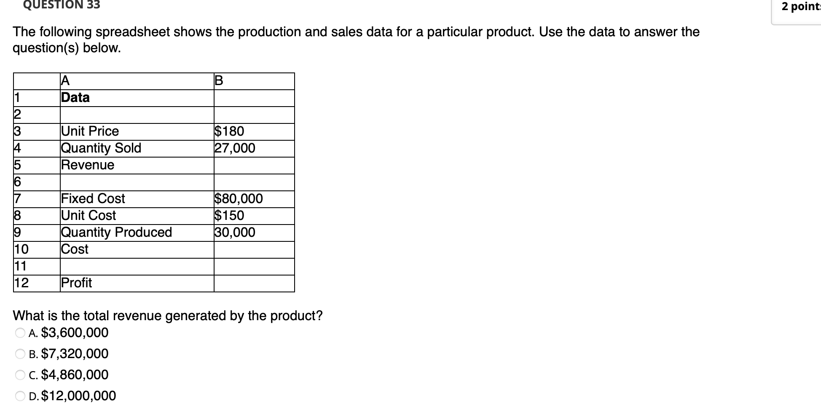Click the column B header
Screen dimensions: 821x412
(x=218, y=81)
